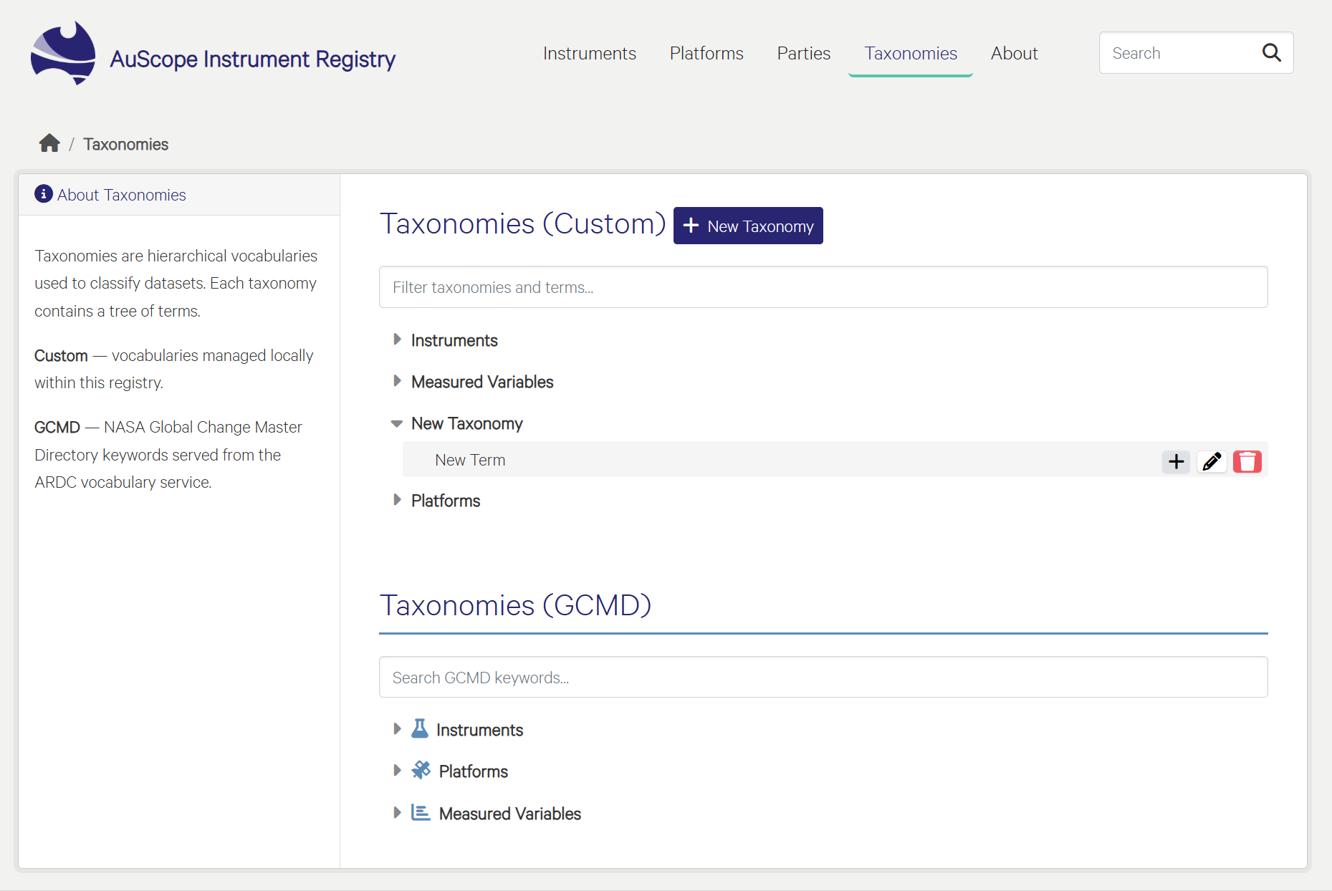The image size is (1332, 891).
Task: Click the Taxonomies breadcrumb link
Action: (x=126, y=144)
